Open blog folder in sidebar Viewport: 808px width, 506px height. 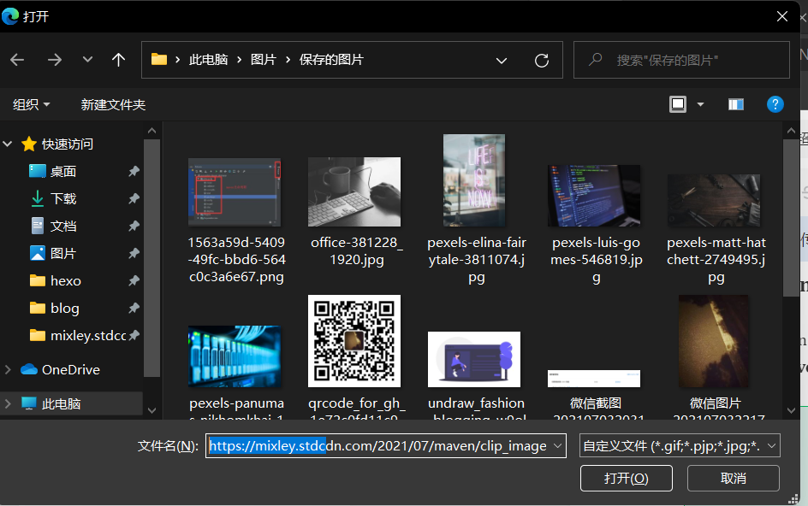(54, 308)
